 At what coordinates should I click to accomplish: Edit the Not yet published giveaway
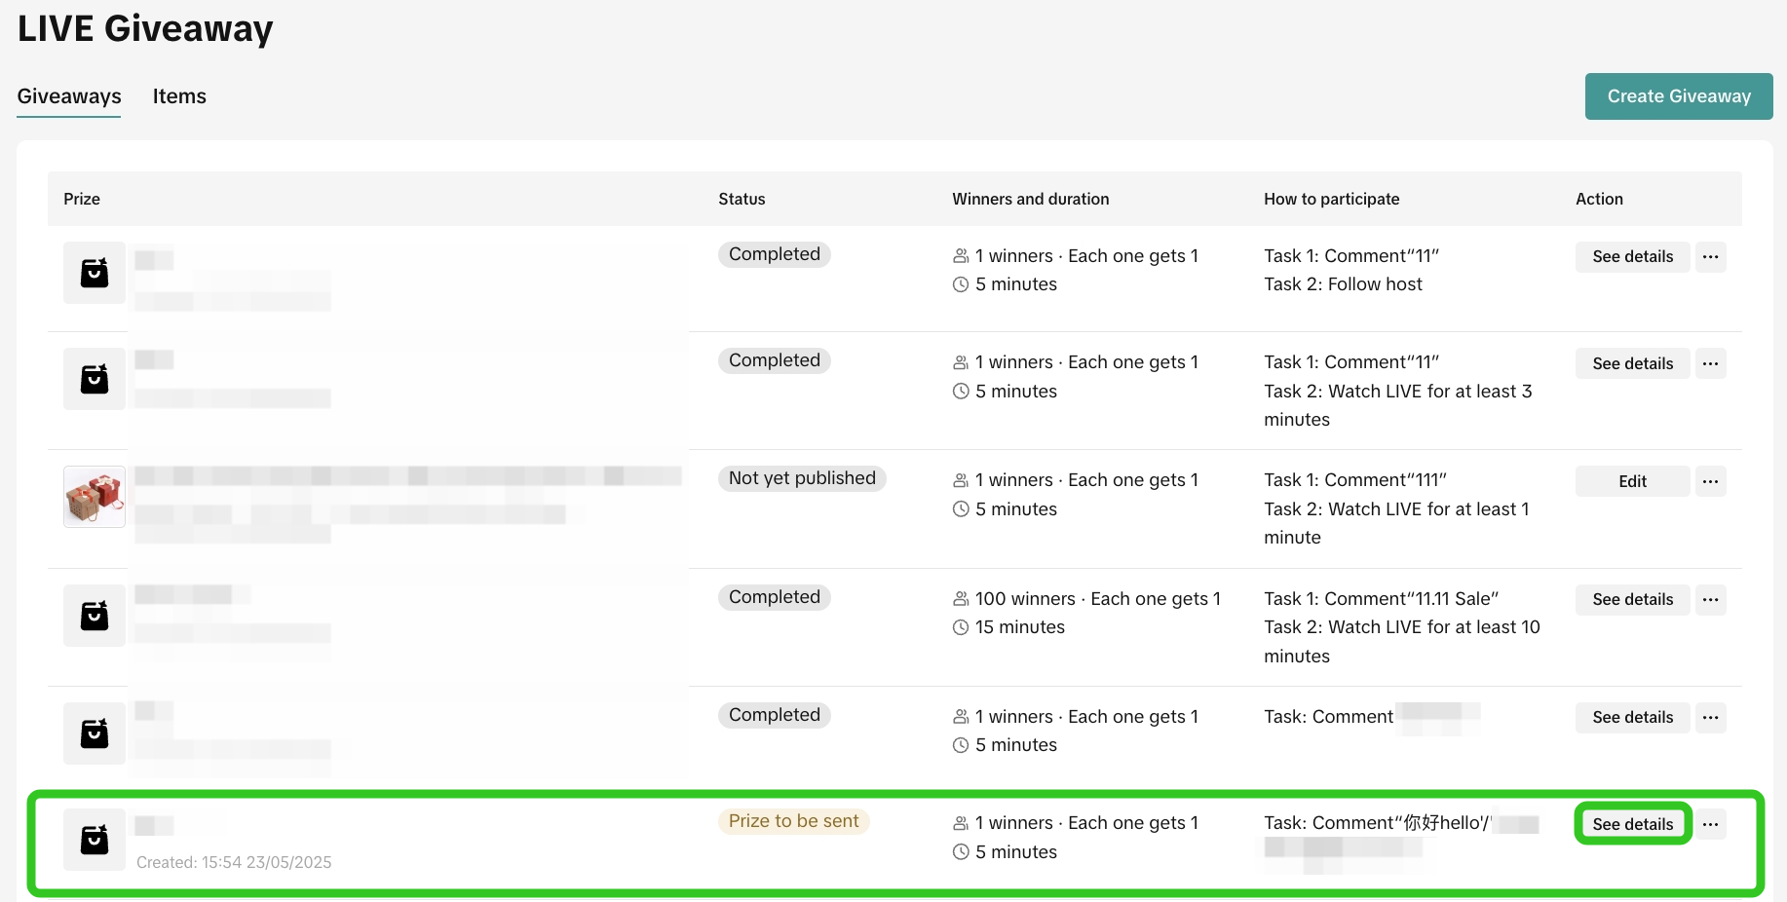[1632, 481]
